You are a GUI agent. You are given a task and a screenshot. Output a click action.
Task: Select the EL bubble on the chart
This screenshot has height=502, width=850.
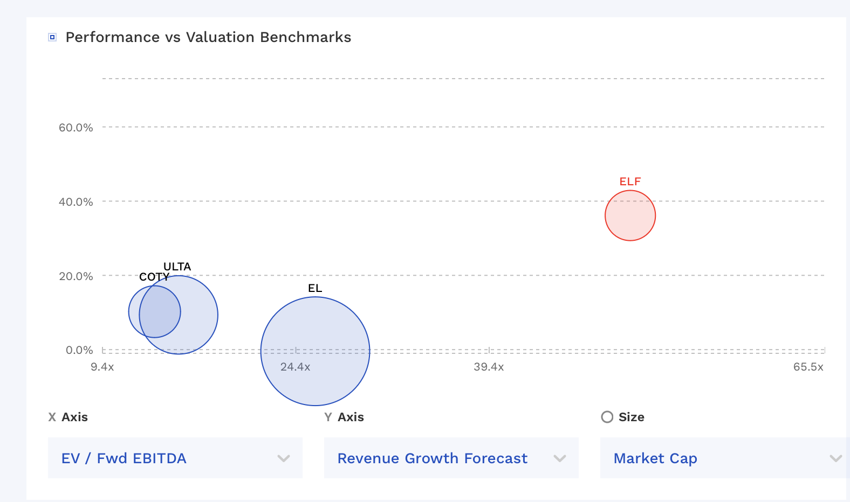click(x=315, y=350)
